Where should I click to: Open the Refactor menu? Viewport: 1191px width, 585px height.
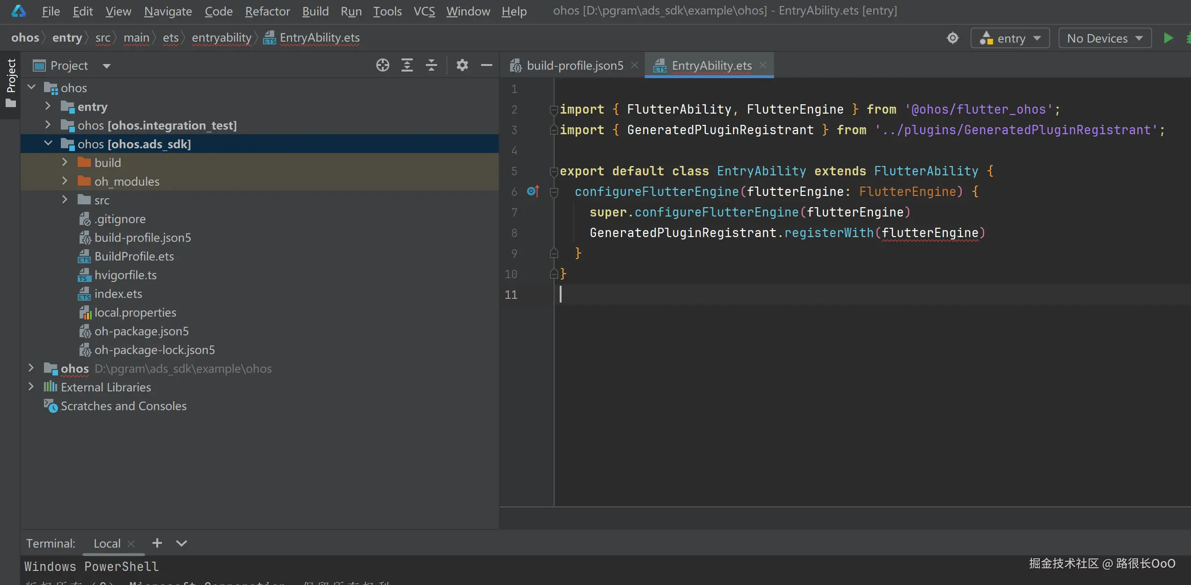[267, 11]
